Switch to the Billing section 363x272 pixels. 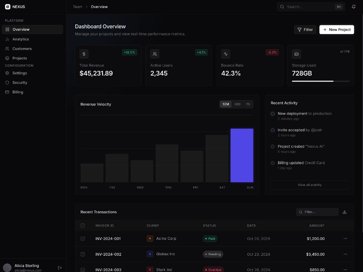coord(18,92)
